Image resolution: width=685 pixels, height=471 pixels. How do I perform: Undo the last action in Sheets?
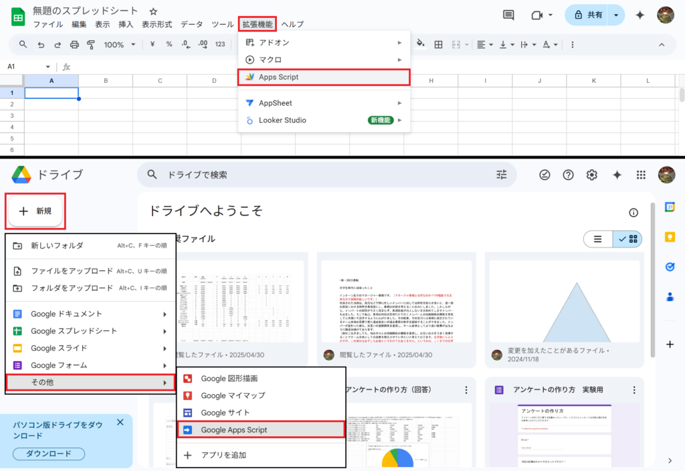click(x=41, y=45)
